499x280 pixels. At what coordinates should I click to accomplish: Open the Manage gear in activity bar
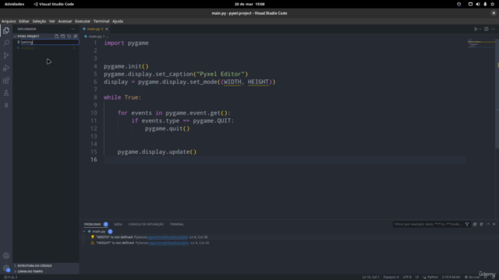pyautogui.click(x=6, y=268)
